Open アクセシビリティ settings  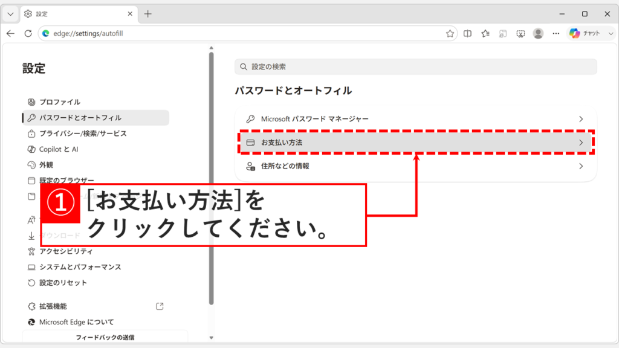96,251
